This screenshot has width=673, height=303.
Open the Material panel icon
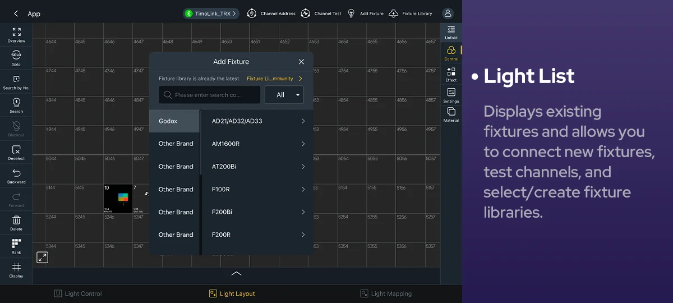pos(451,114)
